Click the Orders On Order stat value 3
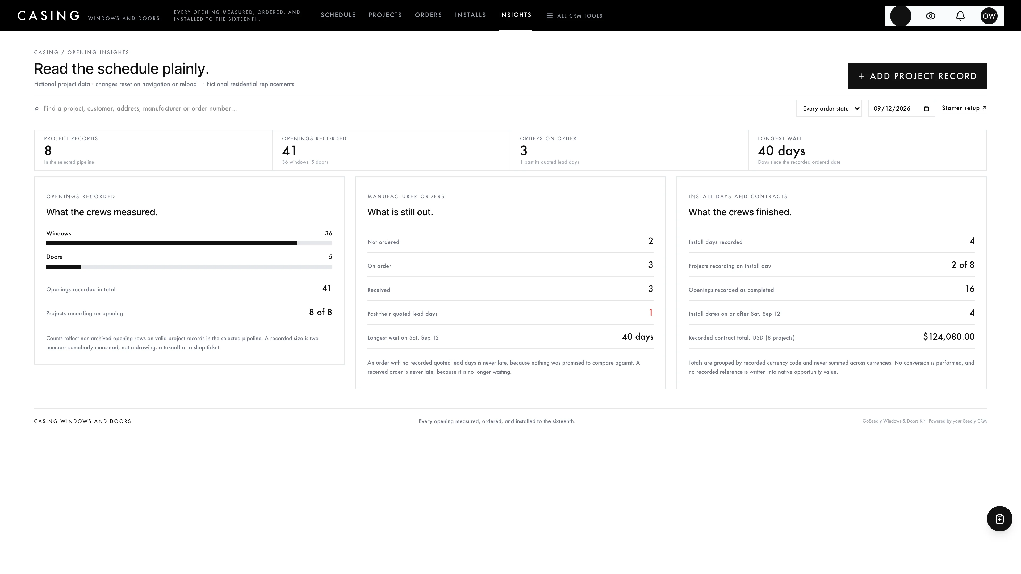 (x=523, y=151)
